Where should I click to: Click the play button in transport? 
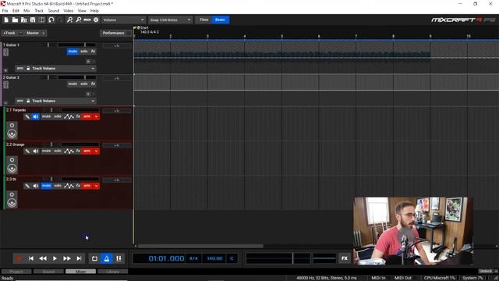55,258
